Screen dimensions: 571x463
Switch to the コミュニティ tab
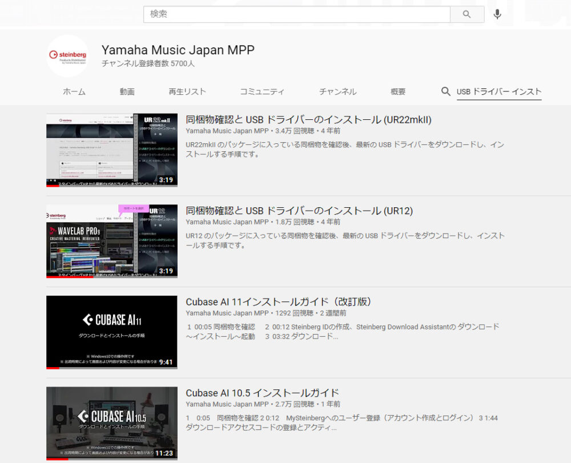262,92
